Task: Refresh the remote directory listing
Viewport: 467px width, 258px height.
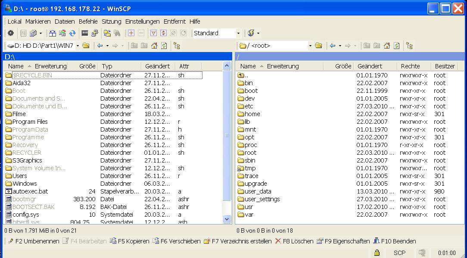Action: tap(396, 46)
